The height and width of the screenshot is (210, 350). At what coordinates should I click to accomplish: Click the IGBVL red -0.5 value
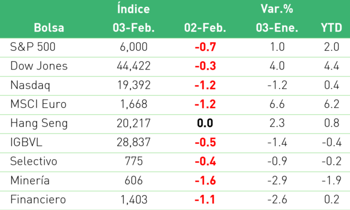tap(205, 142)
